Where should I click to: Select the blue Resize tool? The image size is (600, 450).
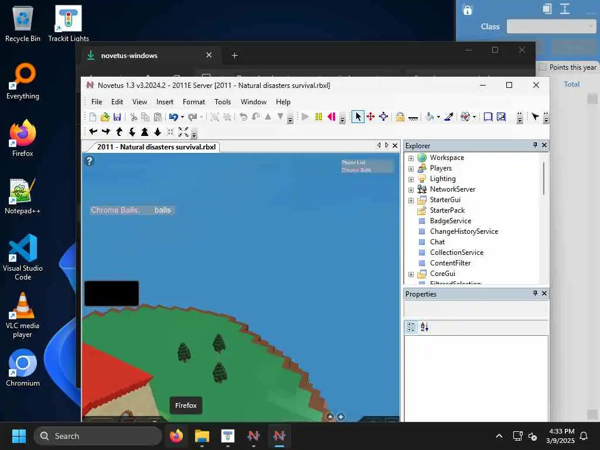[x=383, y=117]
